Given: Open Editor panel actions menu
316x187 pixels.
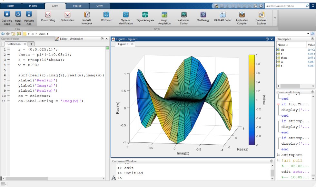Looking at the screenshot, I should (x=102, y=38).
